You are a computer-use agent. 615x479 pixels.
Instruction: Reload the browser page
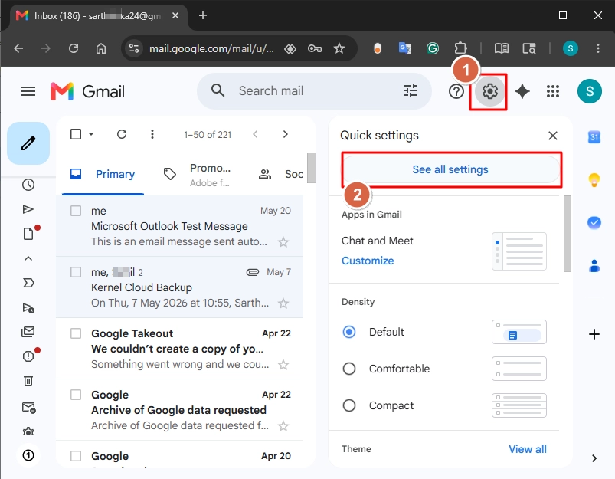74,48
